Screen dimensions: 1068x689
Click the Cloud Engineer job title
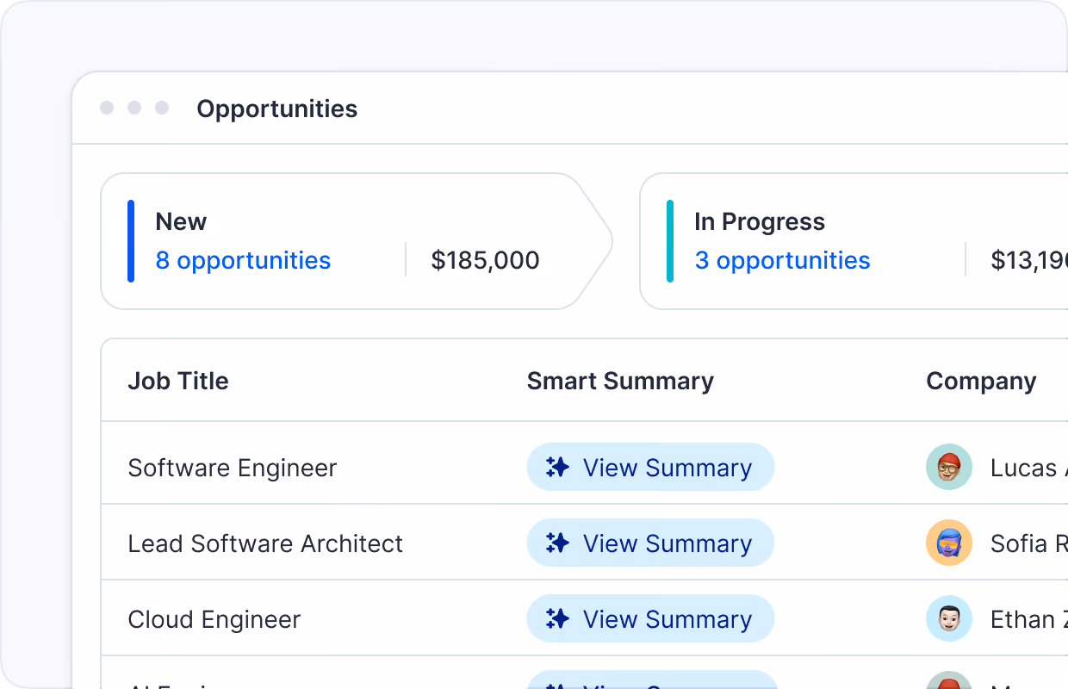[x=214, y=619]
